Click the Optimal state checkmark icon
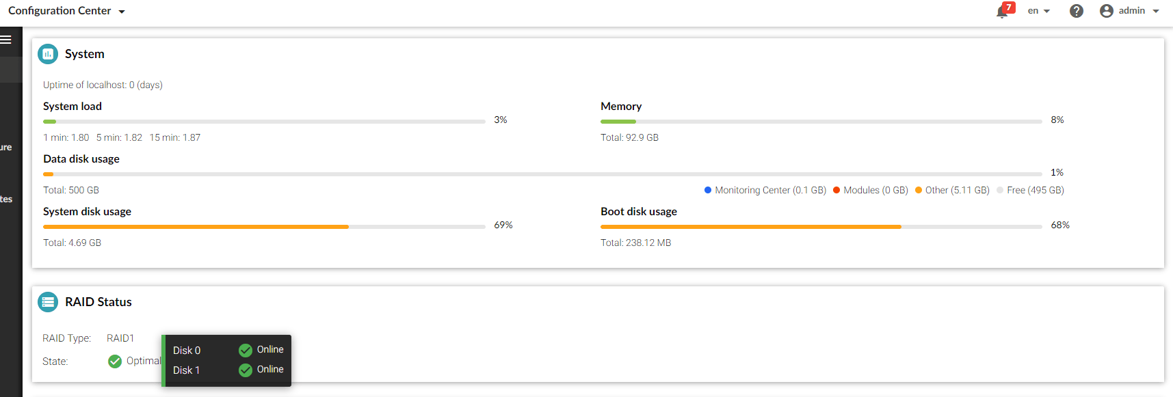Viewport: 1173px width, 397px height. point(115,361)
